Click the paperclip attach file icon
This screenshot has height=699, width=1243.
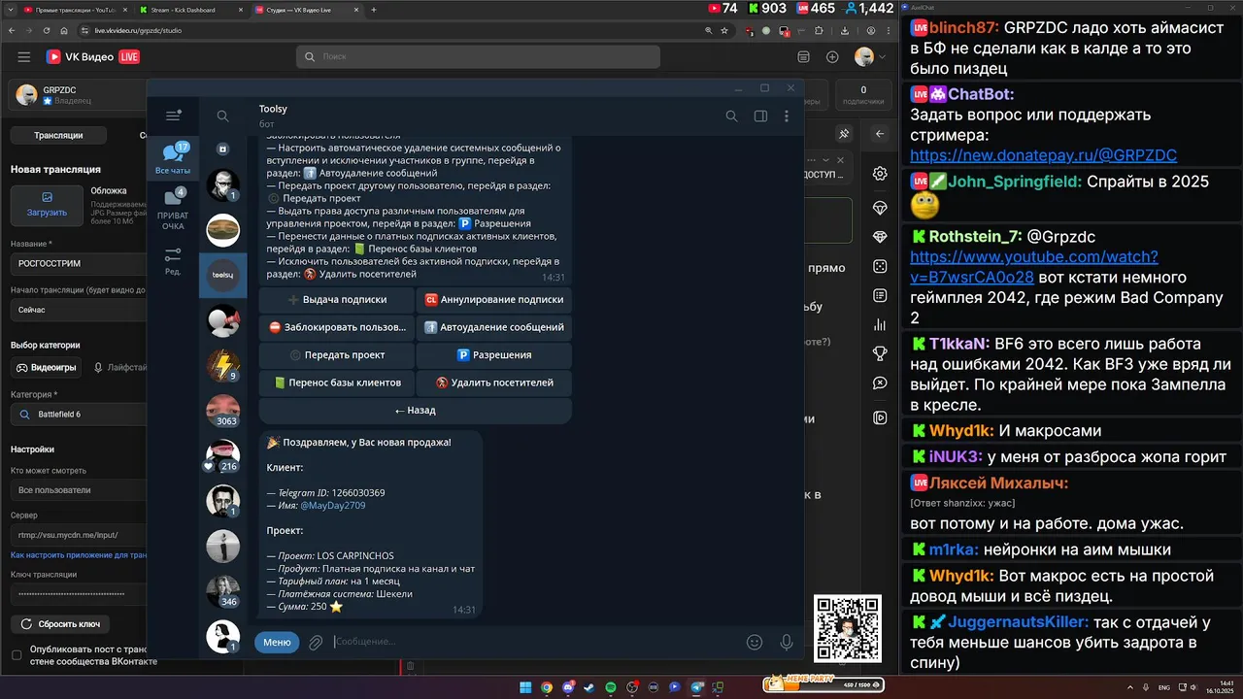pyautogui.click(x=316, y=642)
